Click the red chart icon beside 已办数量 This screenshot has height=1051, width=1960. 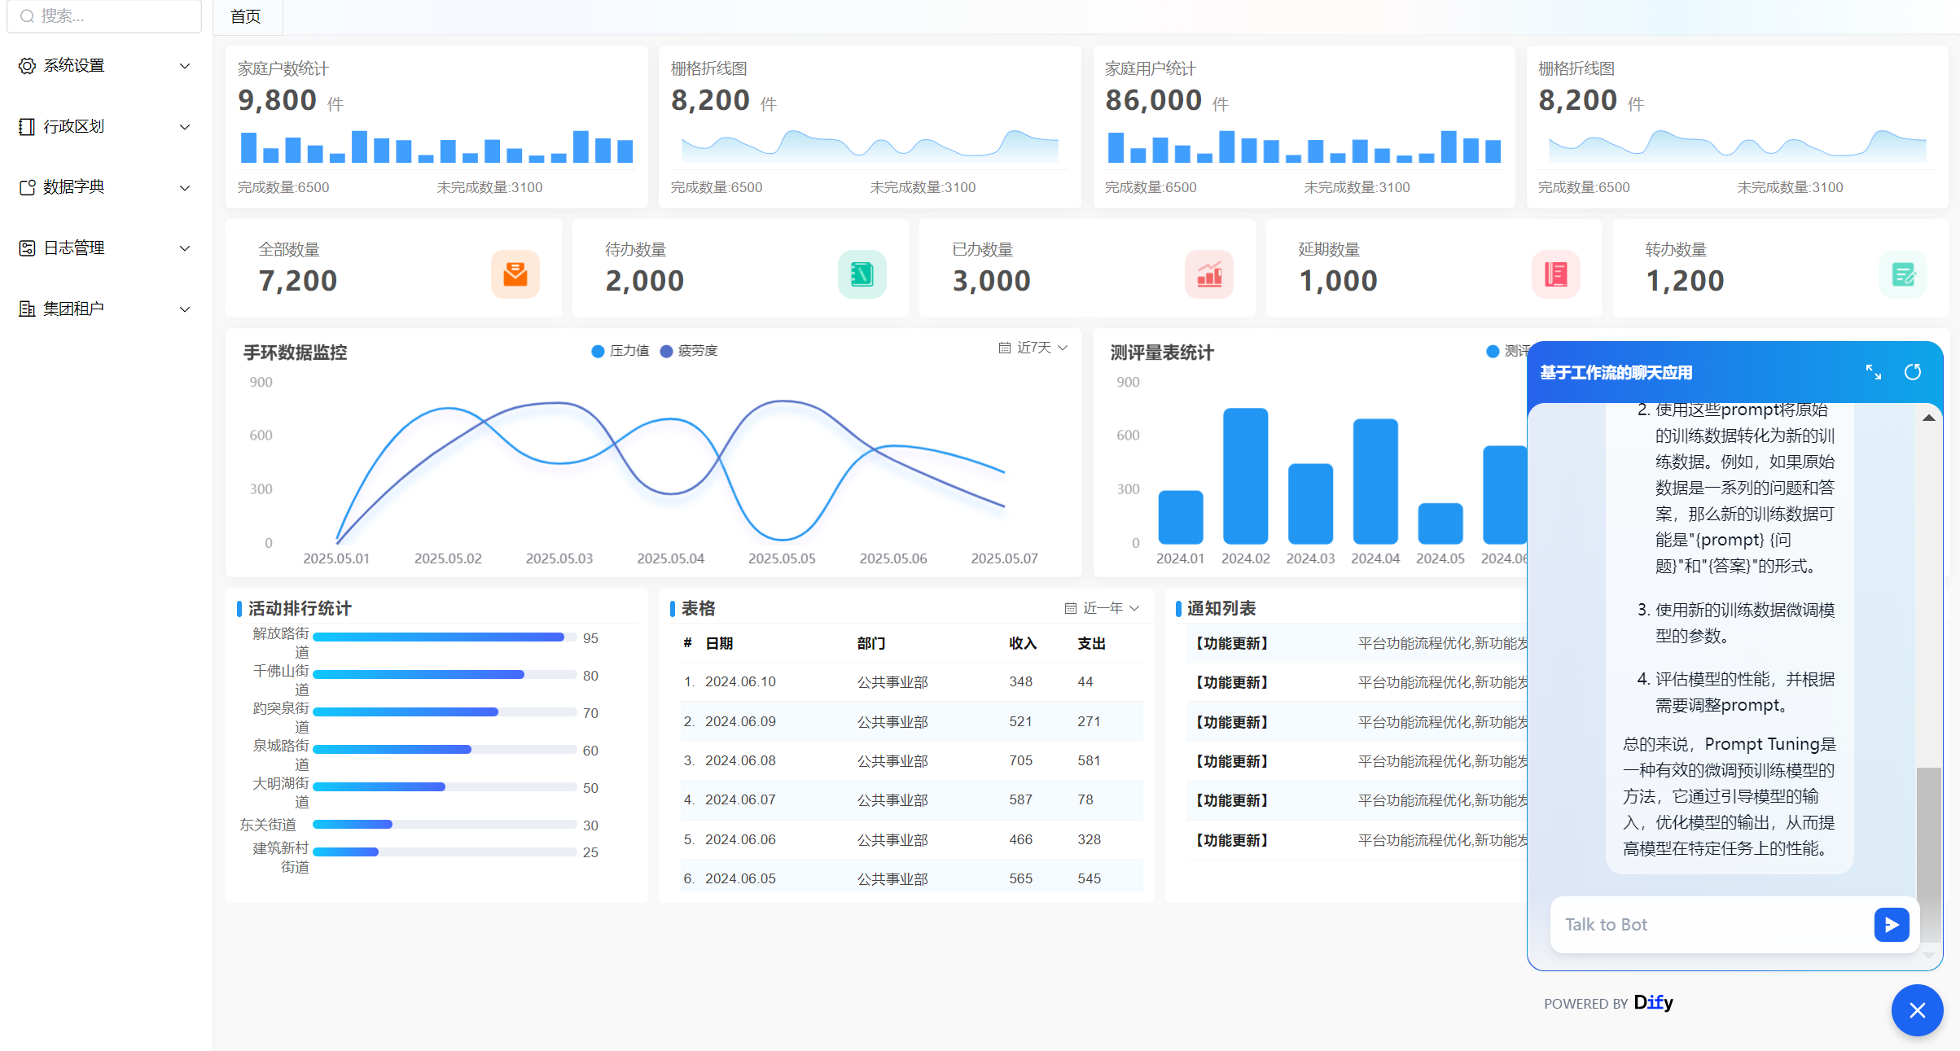pyautogui.click(x=1208, y=274)
